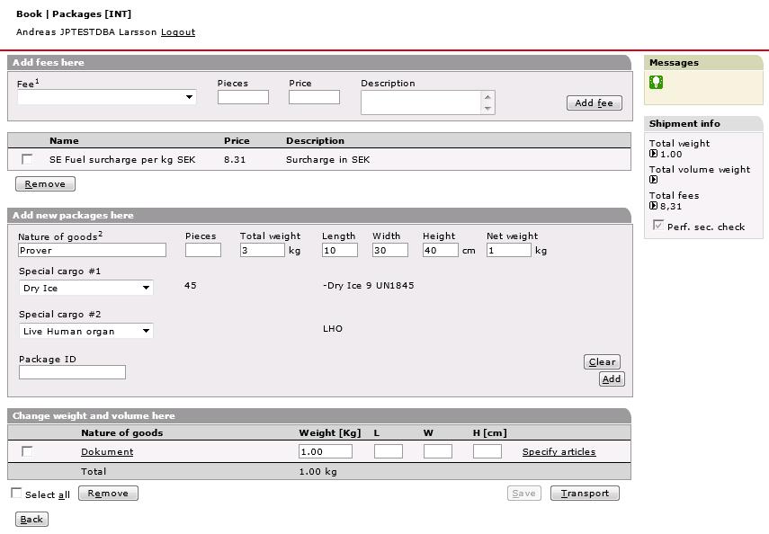Click the Width field showing 30
Viewport: 769px width, 534px height.
[x=389, y=250]
